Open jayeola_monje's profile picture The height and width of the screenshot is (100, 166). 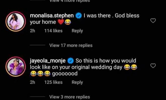pos(16,67)
